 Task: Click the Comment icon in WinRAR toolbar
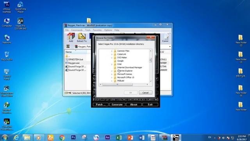coord(165,38)
